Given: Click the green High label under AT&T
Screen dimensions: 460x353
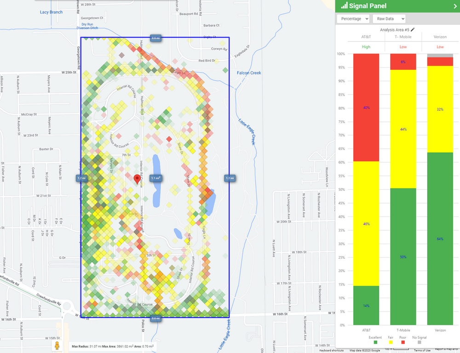Looking at the screenshot, I should (x=366, y=47).
